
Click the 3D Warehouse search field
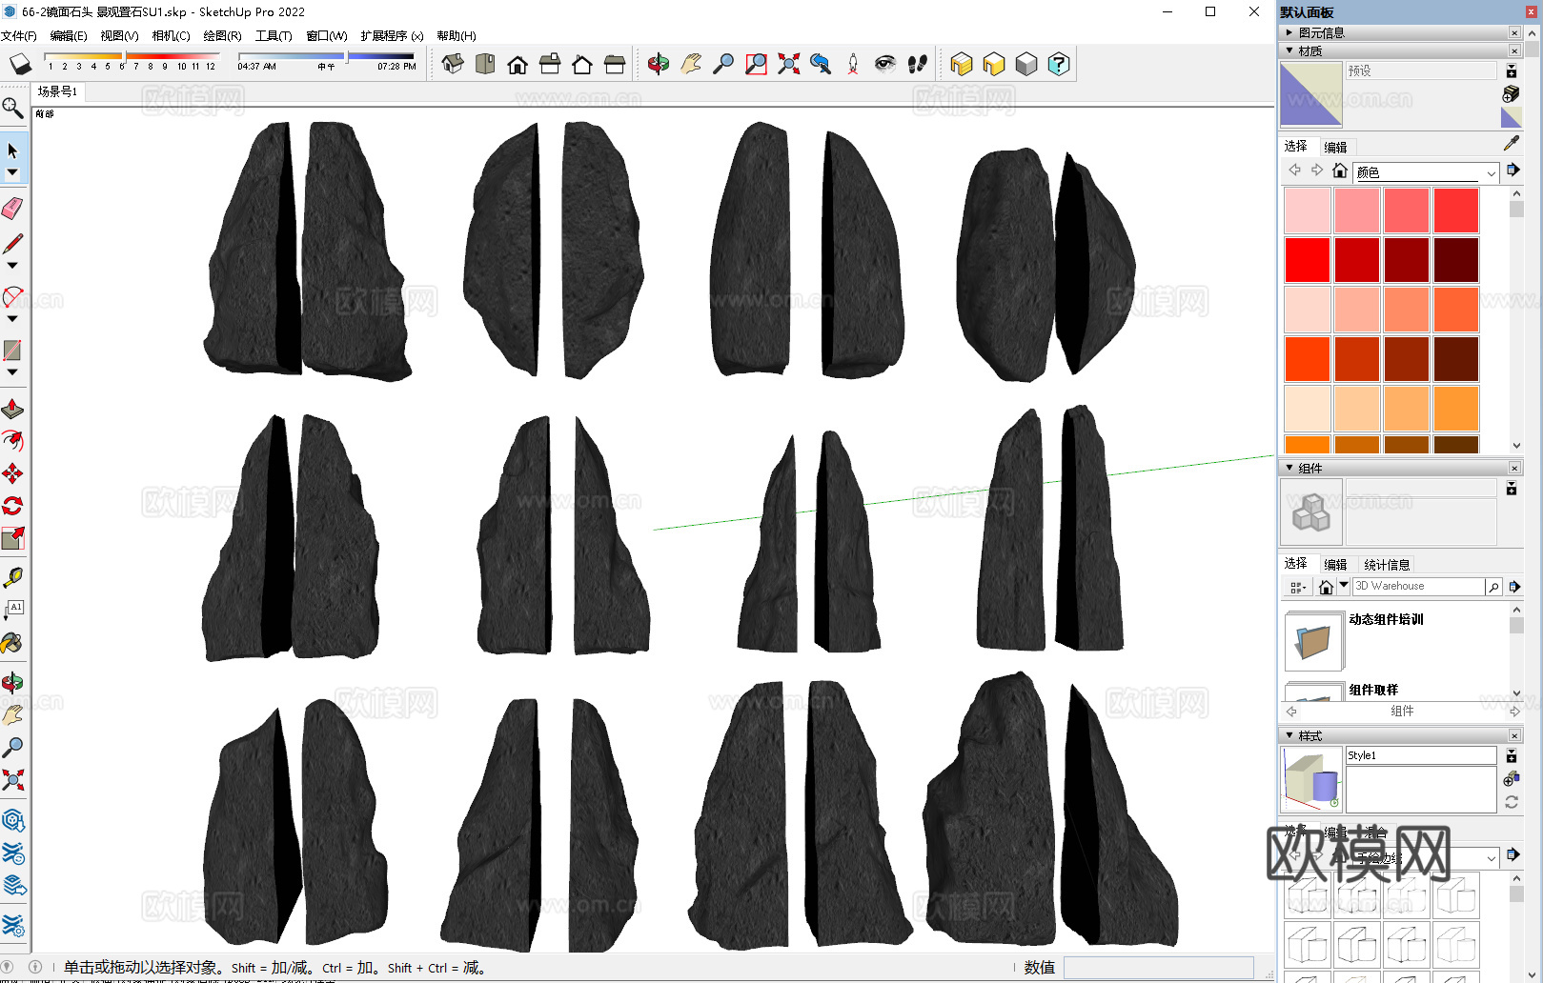(x=1417, y=587)
